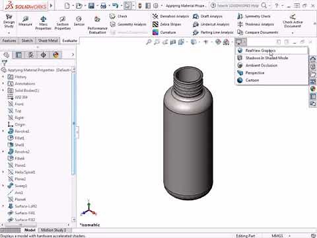Open View Settings dropdown button
The image size is (317, 238).
tap(240, 42)
